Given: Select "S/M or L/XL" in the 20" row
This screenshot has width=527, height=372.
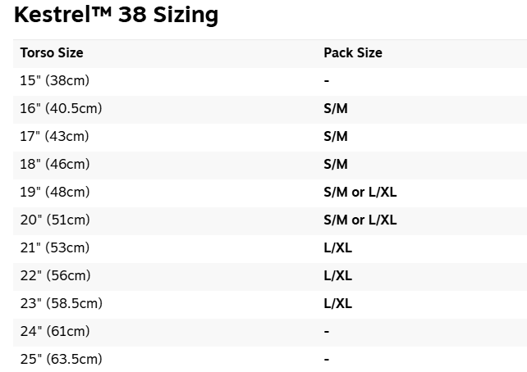Looking at the screenshot, I should click(x=360, y=220).
